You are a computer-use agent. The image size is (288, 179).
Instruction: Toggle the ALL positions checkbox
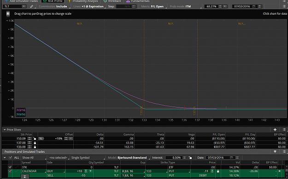(11, 158)
